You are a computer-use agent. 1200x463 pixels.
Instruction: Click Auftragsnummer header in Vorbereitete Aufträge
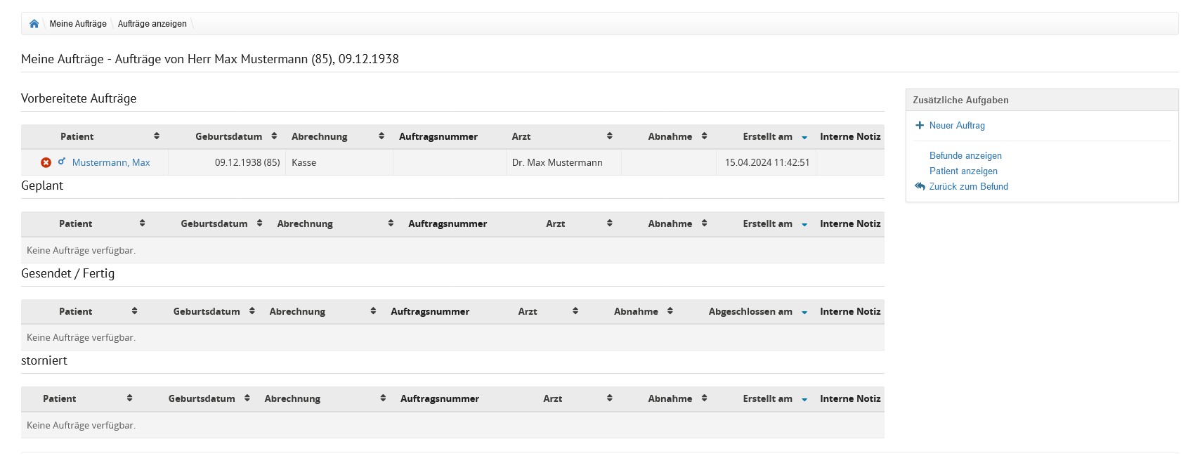pos(438,136)
